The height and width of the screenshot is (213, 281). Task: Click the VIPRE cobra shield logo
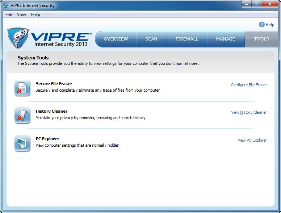coord(18,38)
